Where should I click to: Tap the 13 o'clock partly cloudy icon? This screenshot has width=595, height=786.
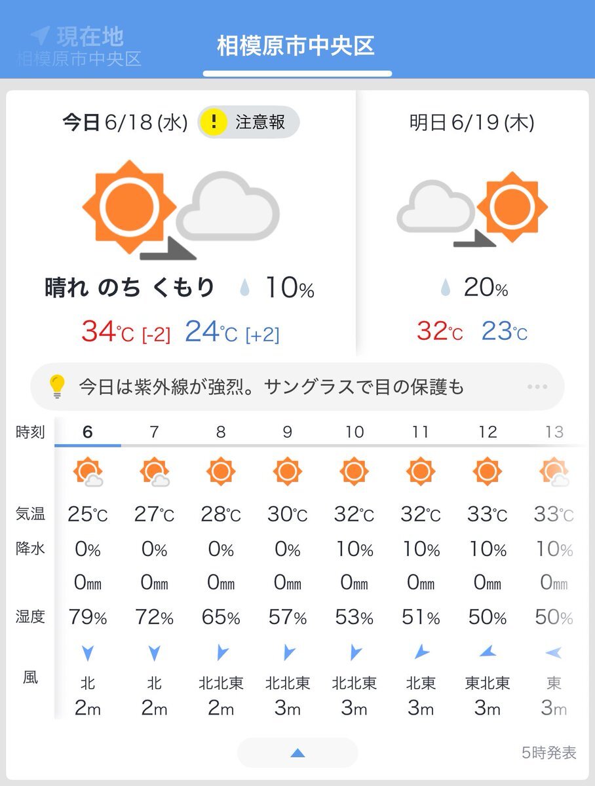pos(554,472)
